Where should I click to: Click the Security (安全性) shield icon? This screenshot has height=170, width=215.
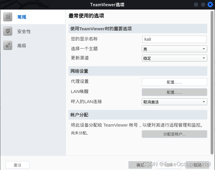click(x=8, y=31)
